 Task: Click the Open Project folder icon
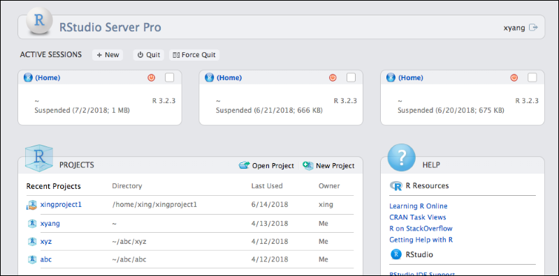[x=244, y=165]
